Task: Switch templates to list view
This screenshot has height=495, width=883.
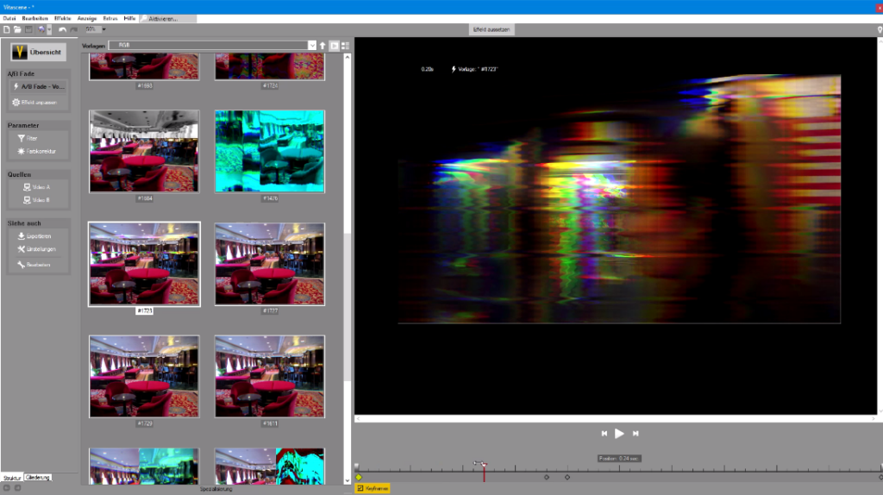Action: pos(345,46)
